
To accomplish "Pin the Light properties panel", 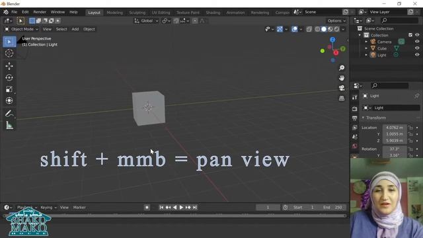I will pyautogui.click(x=417, y=96).
